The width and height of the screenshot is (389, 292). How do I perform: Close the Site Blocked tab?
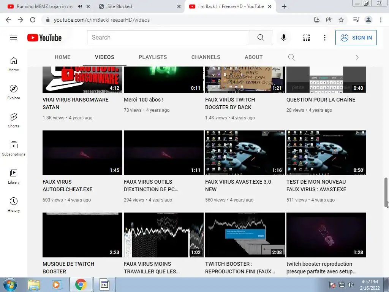[179, 7]
